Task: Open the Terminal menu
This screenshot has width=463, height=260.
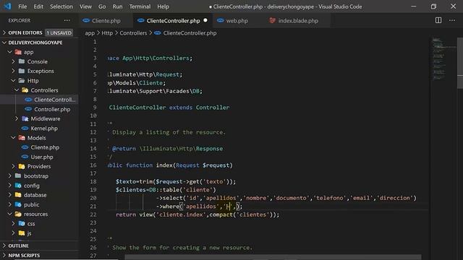Action: click(140, 6)
